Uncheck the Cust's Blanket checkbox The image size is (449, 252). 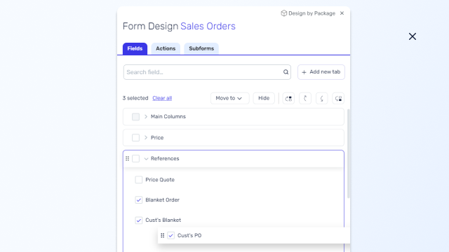pos(139,220)
